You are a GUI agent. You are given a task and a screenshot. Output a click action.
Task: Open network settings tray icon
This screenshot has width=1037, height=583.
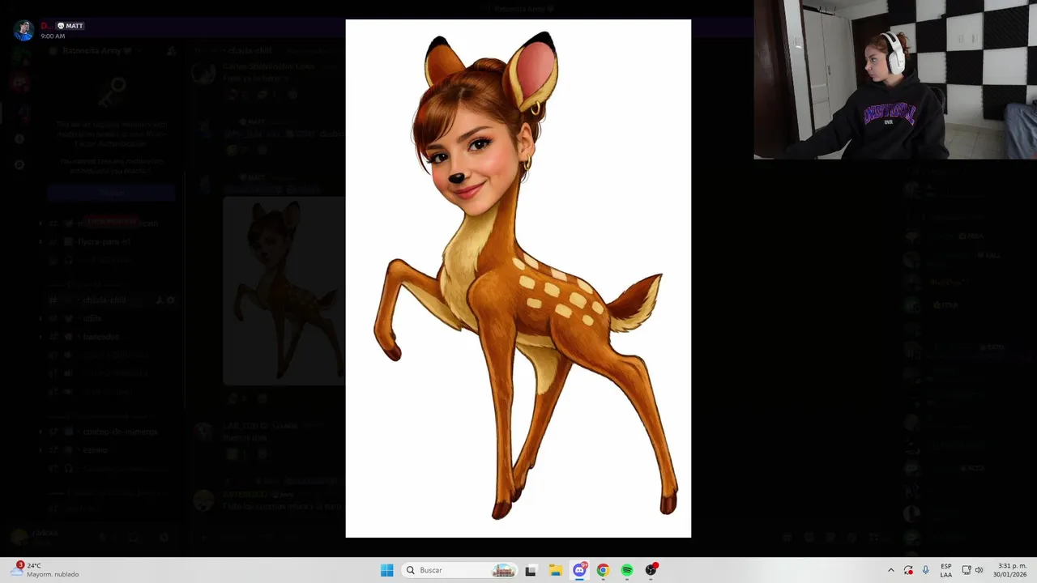click(x=967, y=570)
